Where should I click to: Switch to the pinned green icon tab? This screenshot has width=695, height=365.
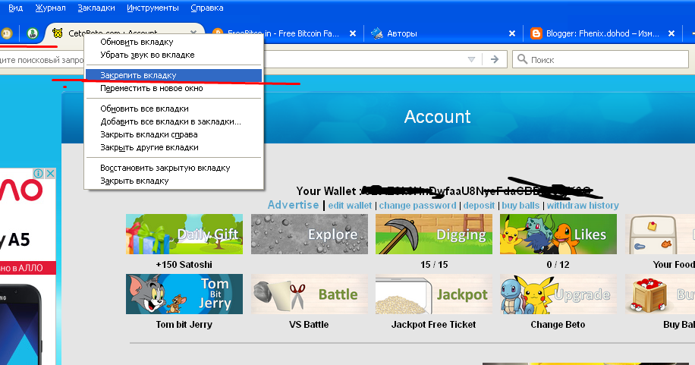point(33,33)
